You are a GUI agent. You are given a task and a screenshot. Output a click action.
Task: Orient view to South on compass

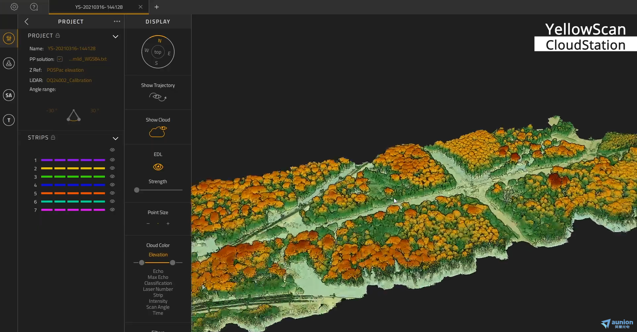(156, 63)
